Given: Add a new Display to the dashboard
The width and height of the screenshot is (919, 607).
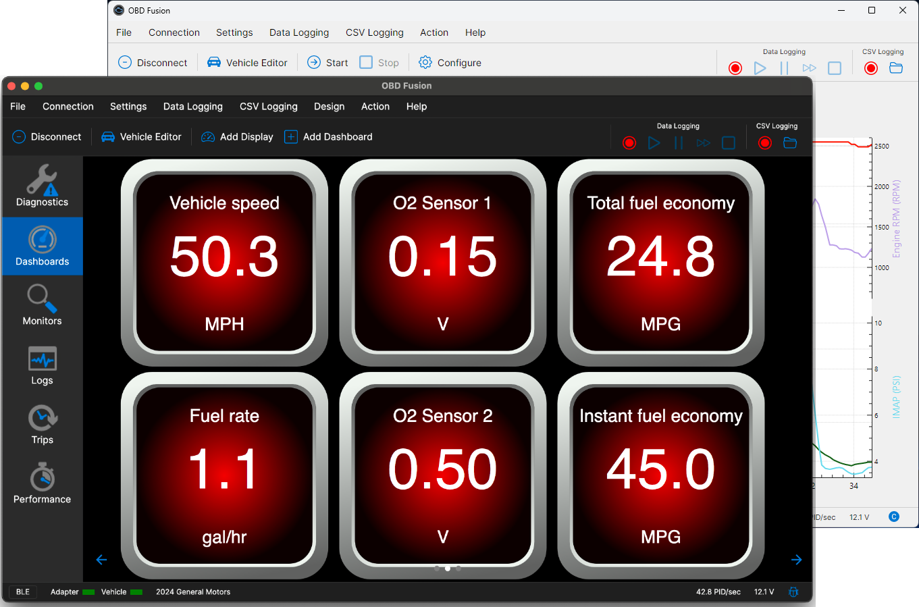Looking at the screenshot, I should tap(237, 136).
